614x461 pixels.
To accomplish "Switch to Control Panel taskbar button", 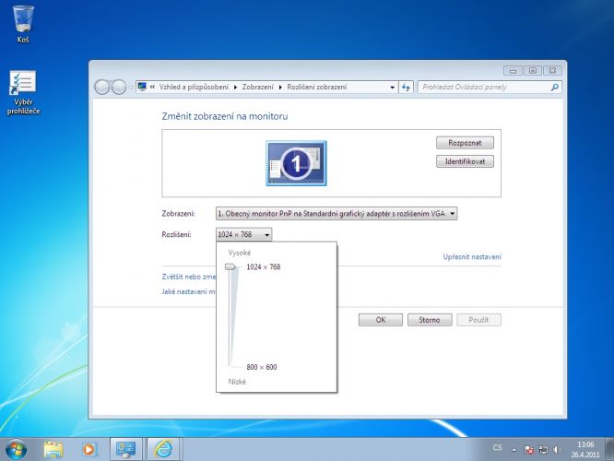I will pyautogui.click(x=126, y=449).
